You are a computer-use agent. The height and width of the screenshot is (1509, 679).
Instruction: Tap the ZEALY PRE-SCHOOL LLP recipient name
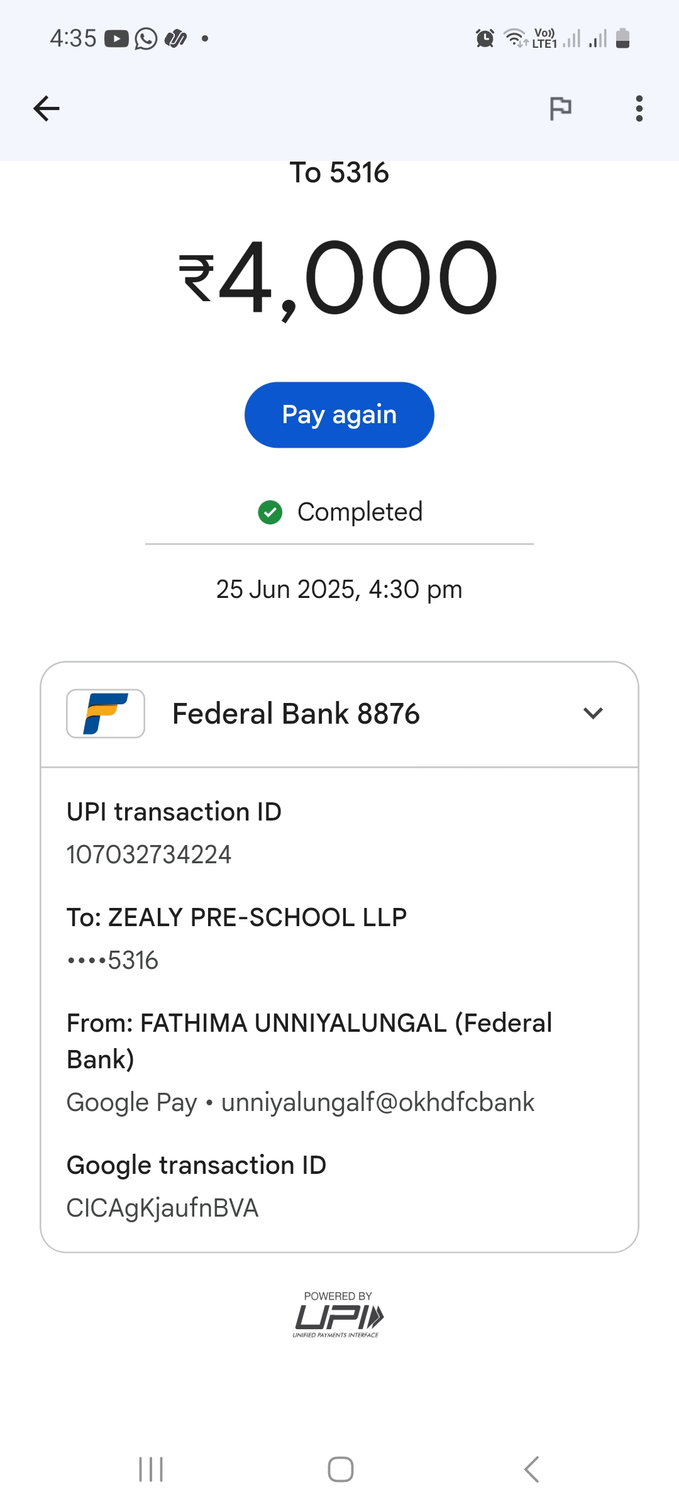tap(257, 917)
